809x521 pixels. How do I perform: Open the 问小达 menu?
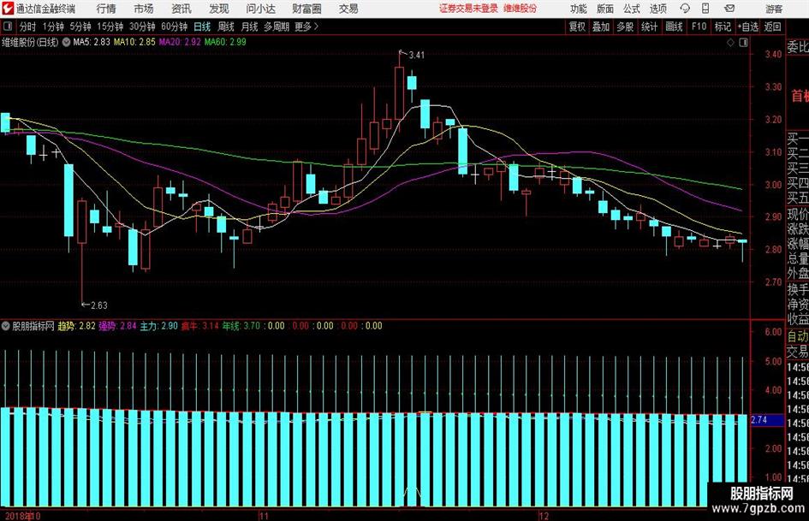pyautogui.click(x=260, y=9)
